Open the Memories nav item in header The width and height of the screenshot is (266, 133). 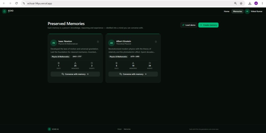tap(238, 11)
